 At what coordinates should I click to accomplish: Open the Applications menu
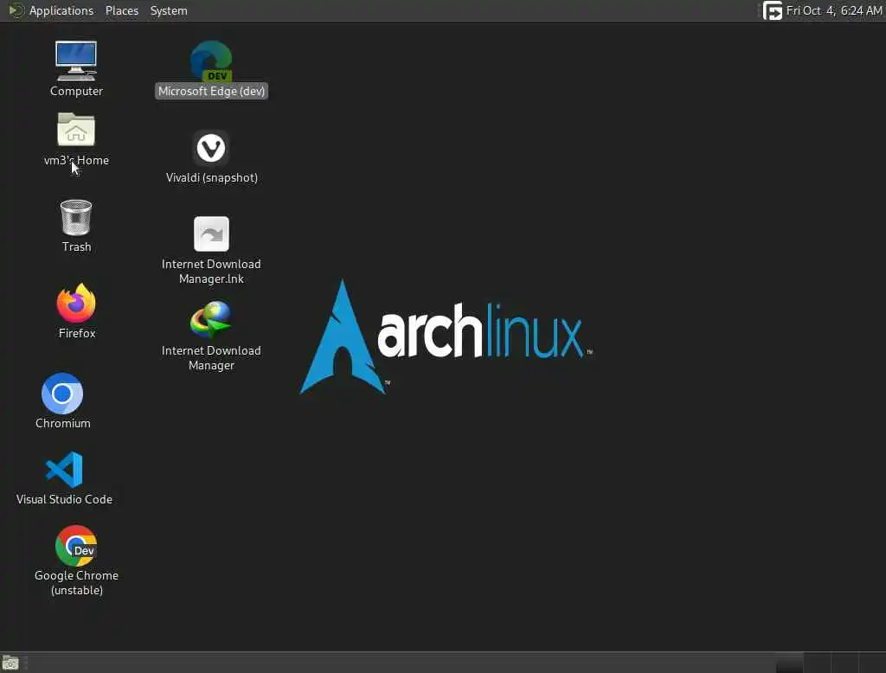[x=61, y=10]
